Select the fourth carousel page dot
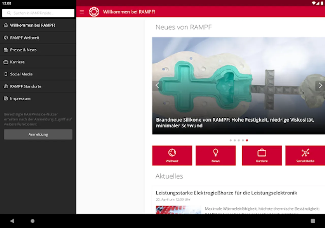 (243, 140)
